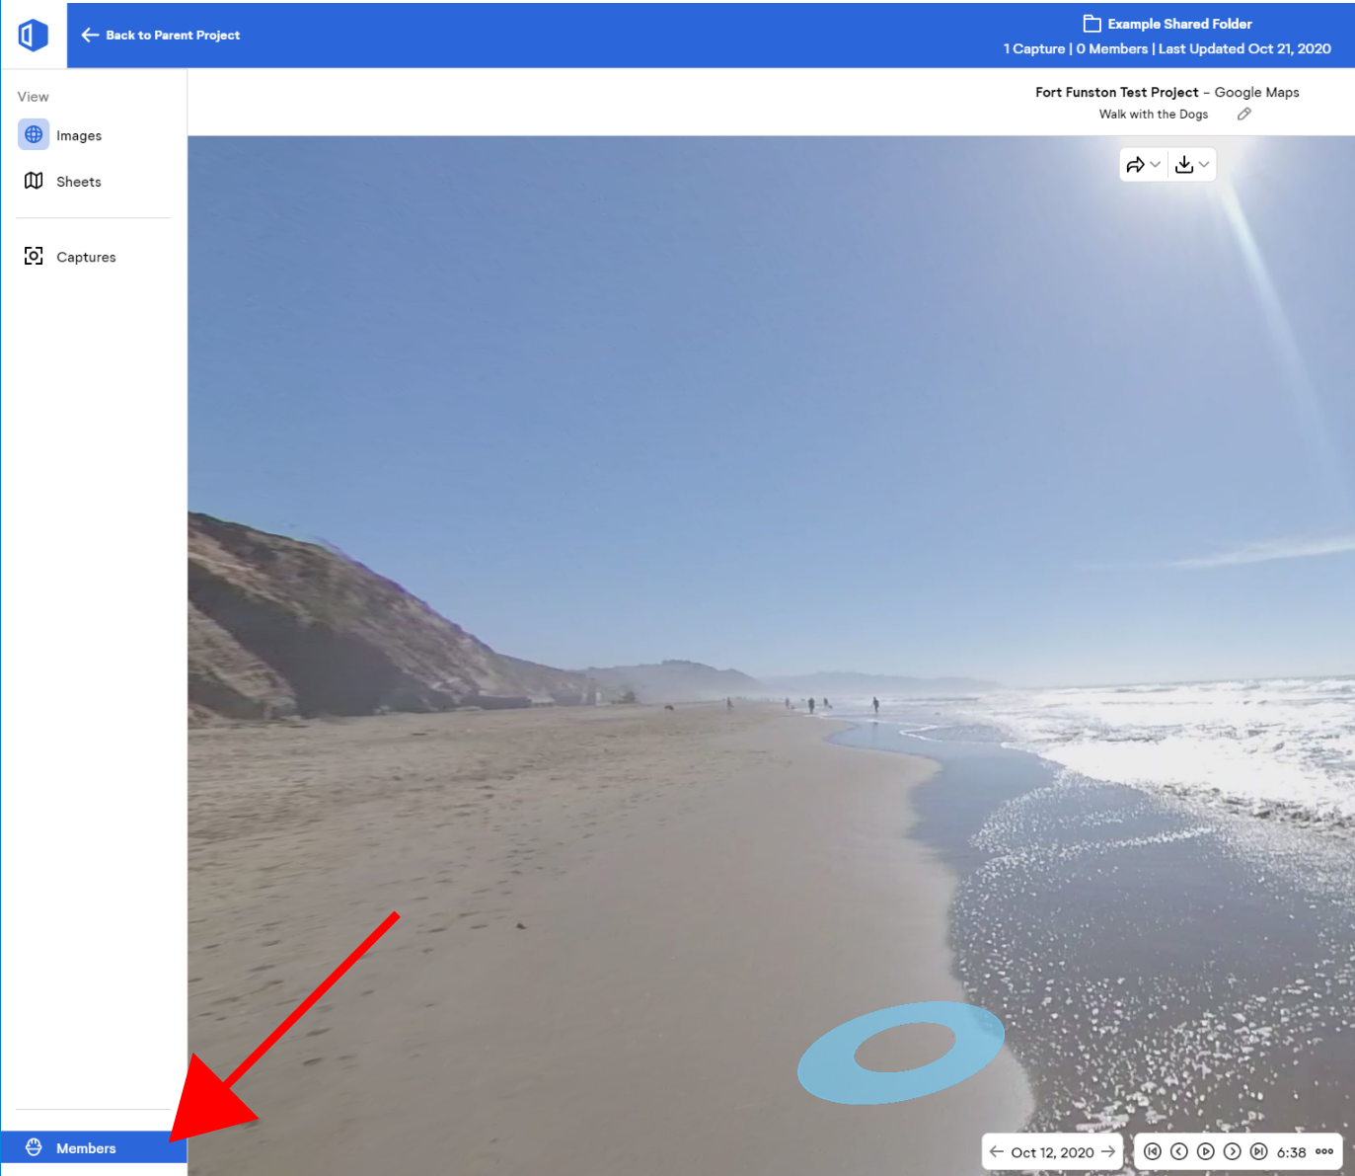Skip to the last capture frame
The height and width of the screenshot is (1176, 1355).
tap(1259, 1151)
